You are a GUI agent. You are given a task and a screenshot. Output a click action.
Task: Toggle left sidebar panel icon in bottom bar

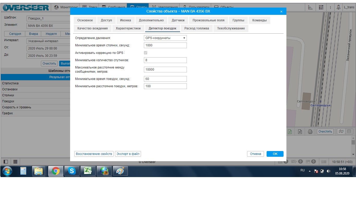tap(6, 162)
